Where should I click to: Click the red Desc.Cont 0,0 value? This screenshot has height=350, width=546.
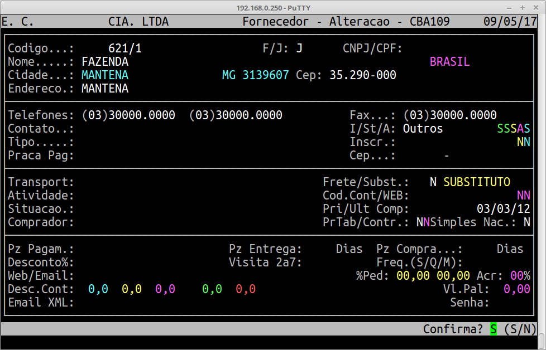click(246, 289)
